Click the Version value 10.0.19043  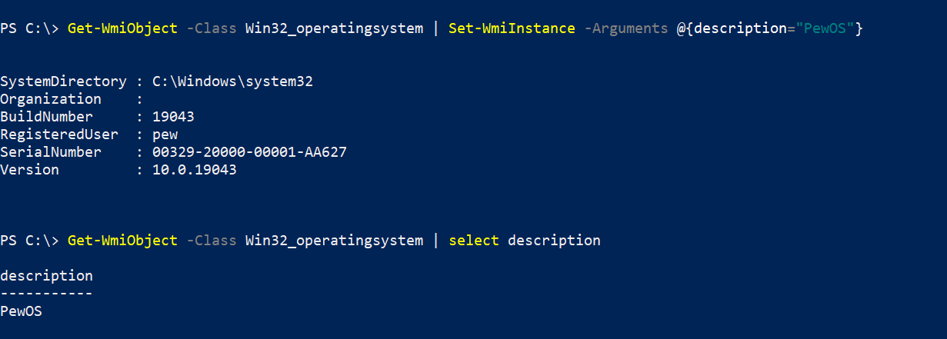click(x=195, y=170)
